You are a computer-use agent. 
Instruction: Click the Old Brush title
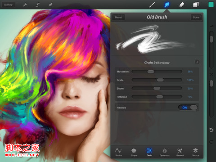[157, 17]
